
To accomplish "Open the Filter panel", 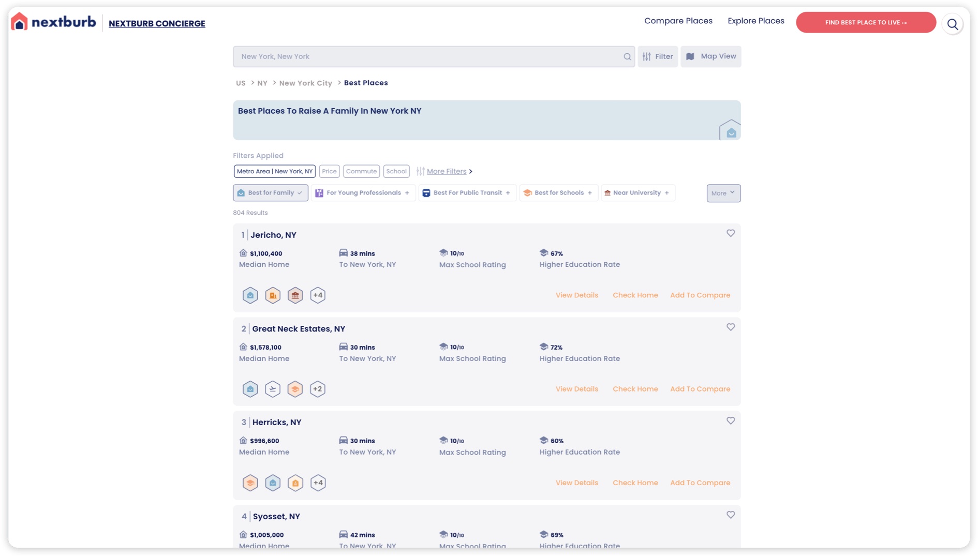I will [x=658, y=56].
